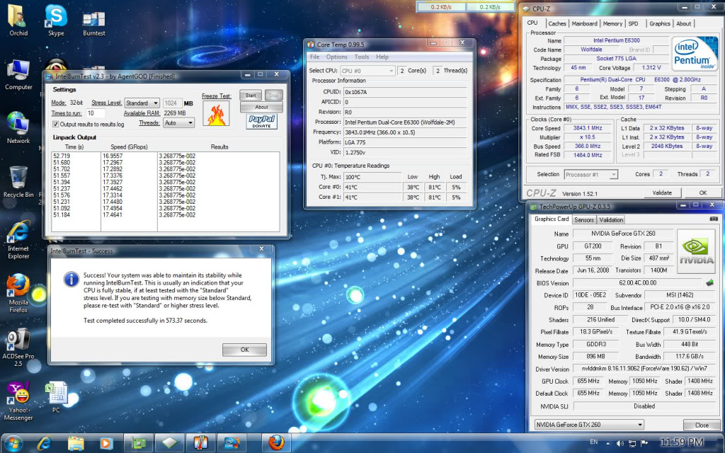Switch to Memory tab in CPU-Z
Image resolution: width=725 pixels, height=453 pixels.
click(x=612, y=23)
